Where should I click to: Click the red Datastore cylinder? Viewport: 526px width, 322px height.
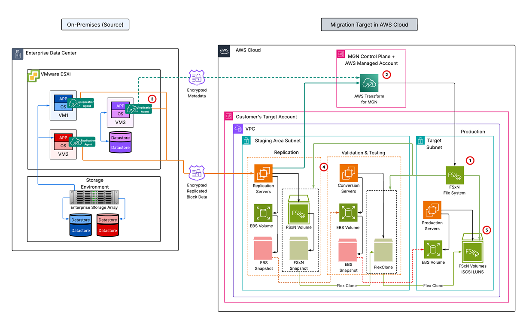107,224
